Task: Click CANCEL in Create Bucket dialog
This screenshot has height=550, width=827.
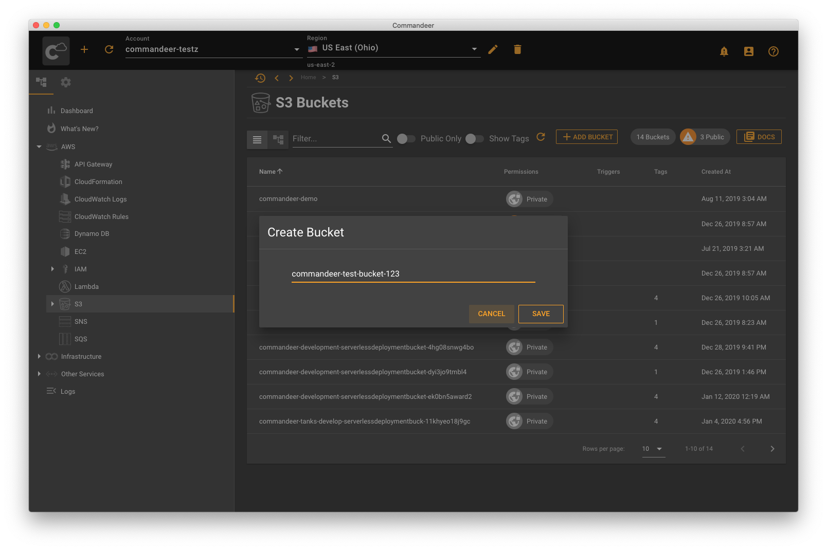Action: coord(491,314)
